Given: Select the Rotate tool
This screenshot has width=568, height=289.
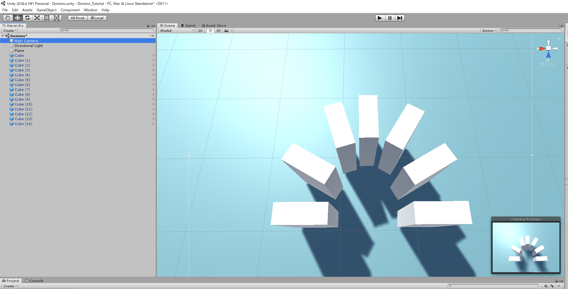Looking at the screenshot, I should 27,18.
